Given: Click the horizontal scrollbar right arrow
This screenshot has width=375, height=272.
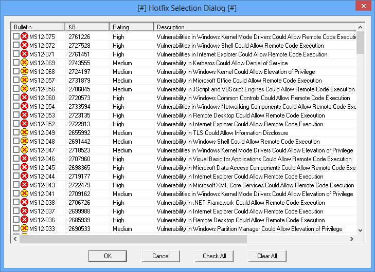Looking at the screenshot, I should [351, 239].
